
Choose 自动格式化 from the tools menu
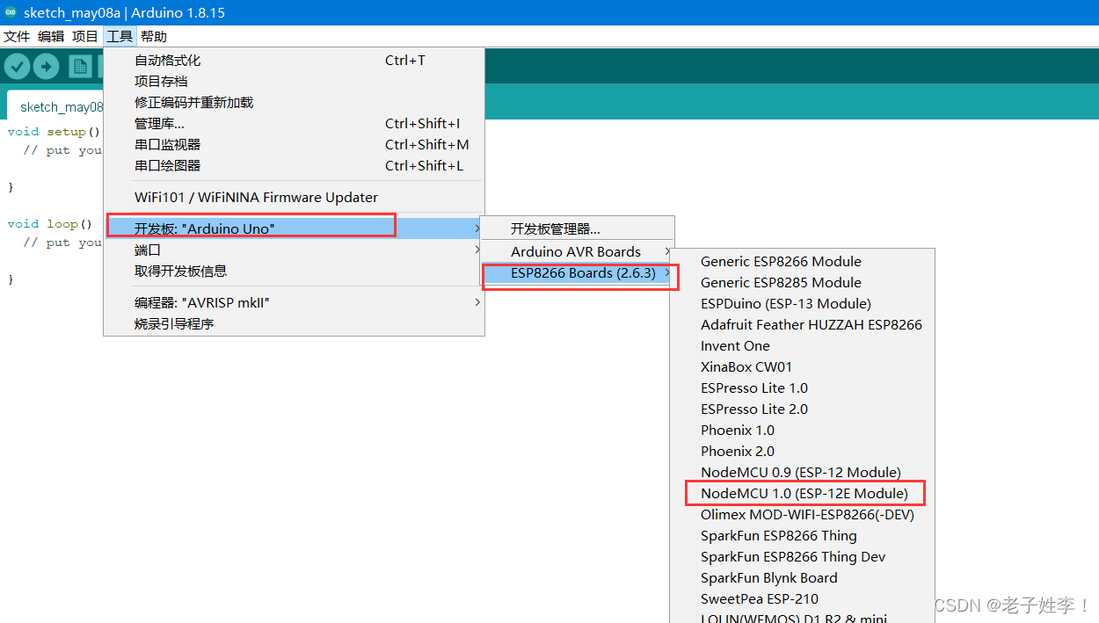[x=294, y=60]
